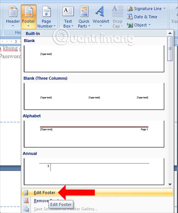Image resolution: width=178 pixels, height=213 pixels.
Task: Open the WordArt dropdown arrow
Action: click(x=101, y=26)
